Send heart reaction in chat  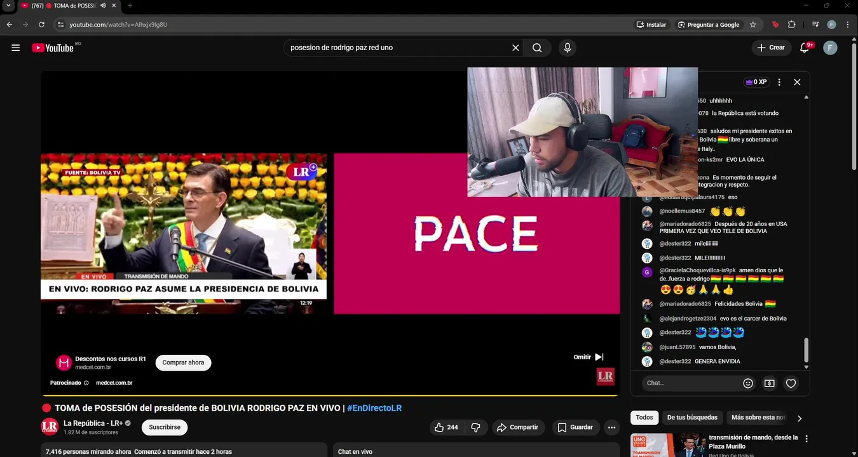pyautogui.click(x=791, y=383)
